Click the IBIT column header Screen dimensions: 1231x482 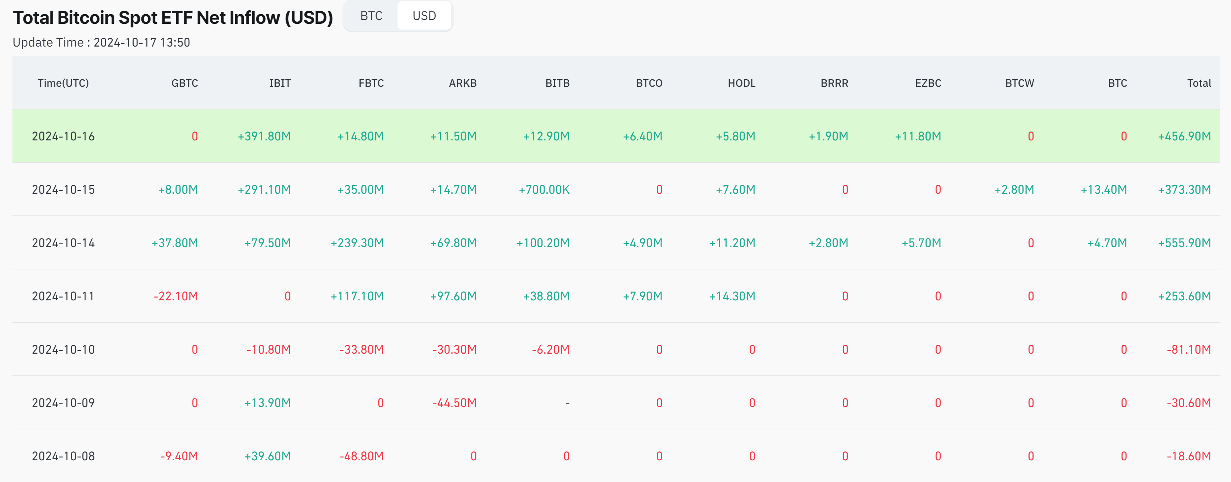point(280,83)
